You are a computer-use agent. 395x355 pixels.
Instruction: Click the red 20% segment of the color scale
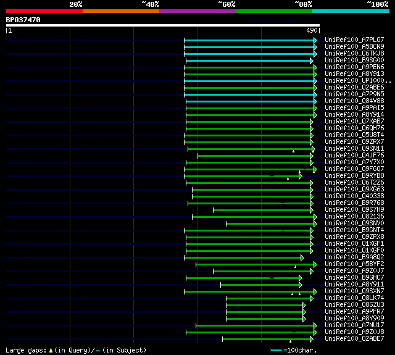pos(44,11)
